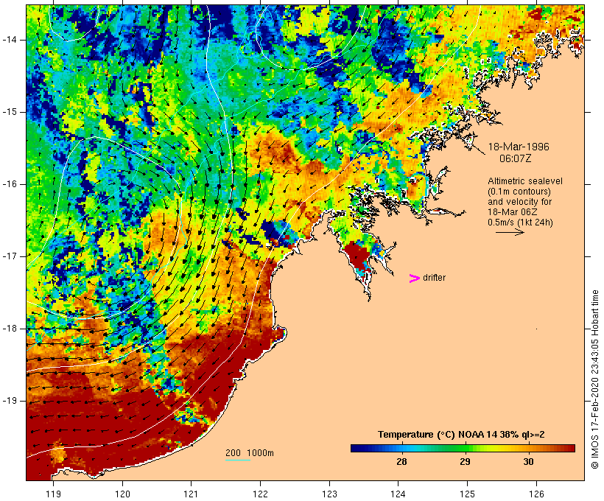Click the '1000m' bathymetry contour label

coord(261,453)
